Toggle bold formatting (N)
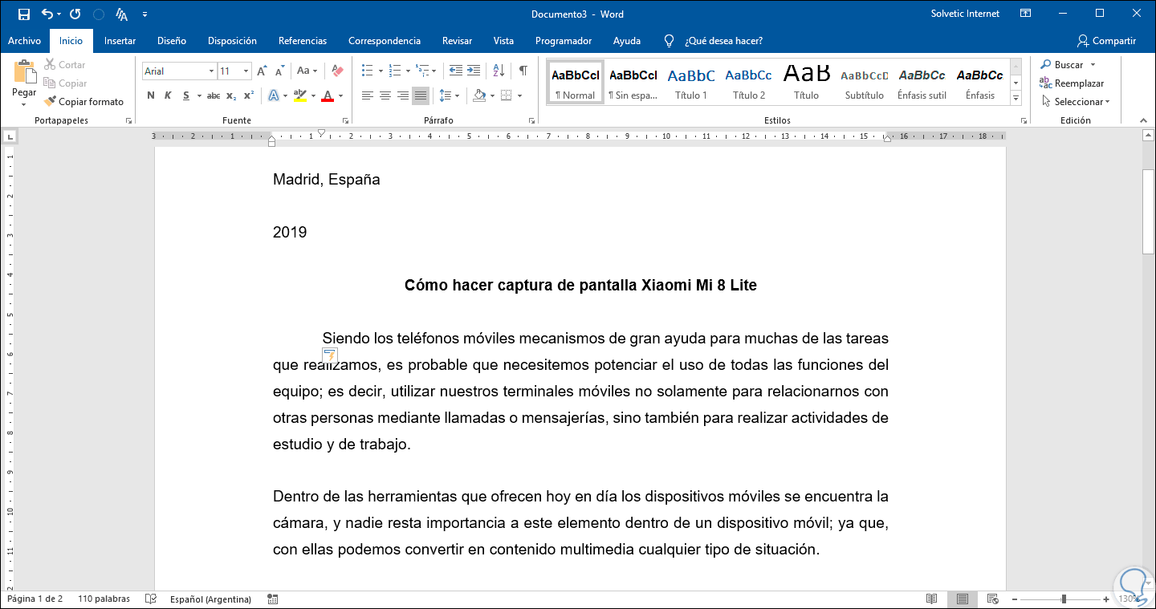The width and height of the screenshot is (1156, 609). click(x=151, y=96)
